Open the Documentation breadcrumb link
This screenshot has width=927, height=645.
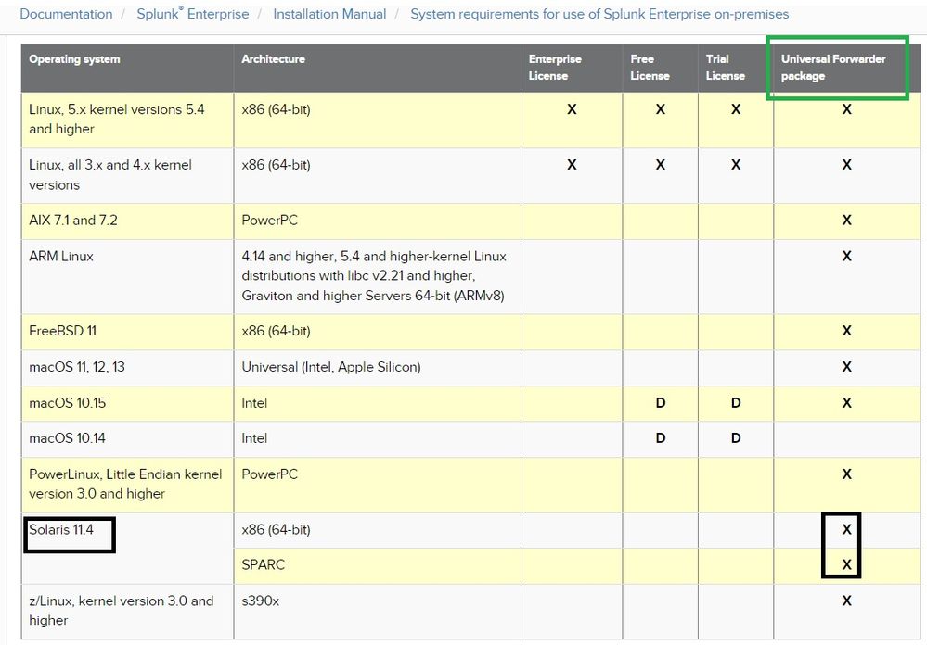coord(66,14)
